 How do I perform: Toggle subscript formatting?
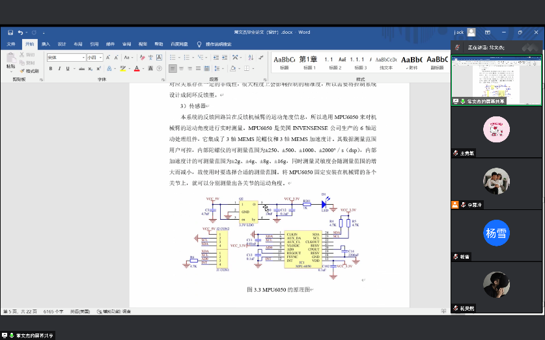coord(90,69)
